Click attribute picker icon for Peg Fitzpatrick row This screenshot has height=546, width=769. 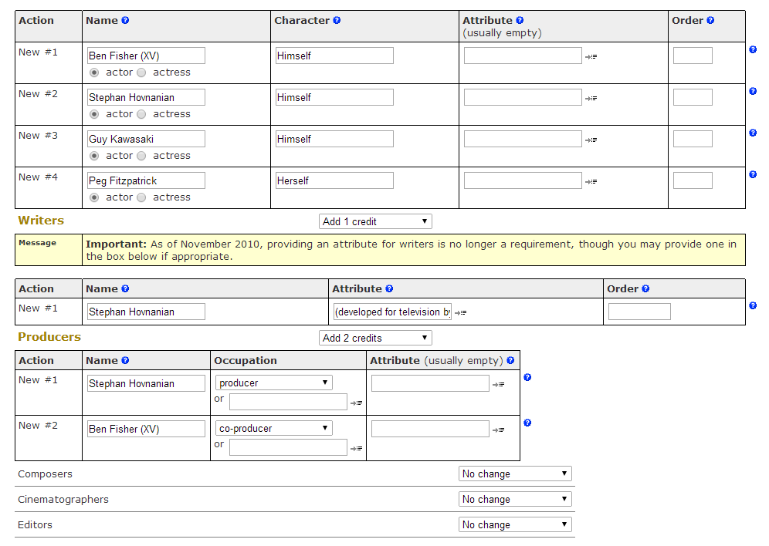[591, 182]
